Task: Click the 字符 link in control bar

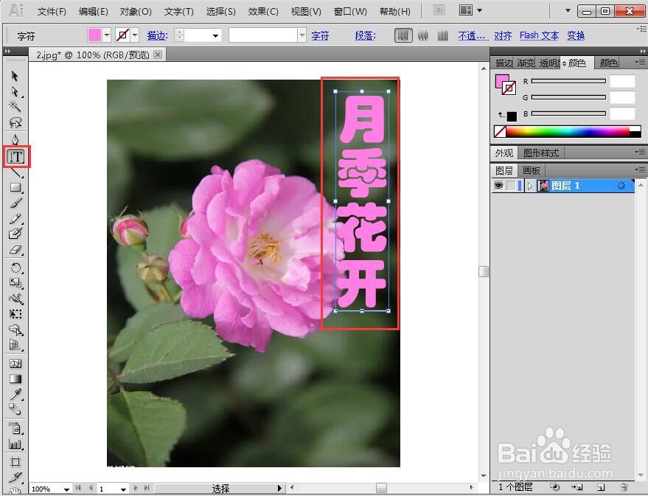Action: click(x=320, y=36)
